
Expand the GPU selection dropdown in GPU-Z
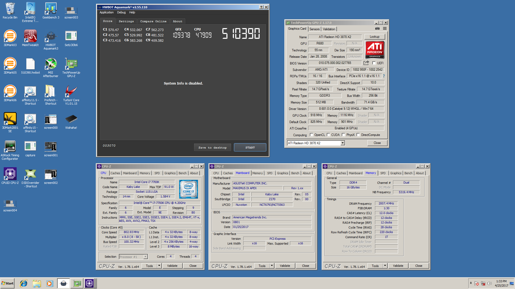(x=343, y=143)
